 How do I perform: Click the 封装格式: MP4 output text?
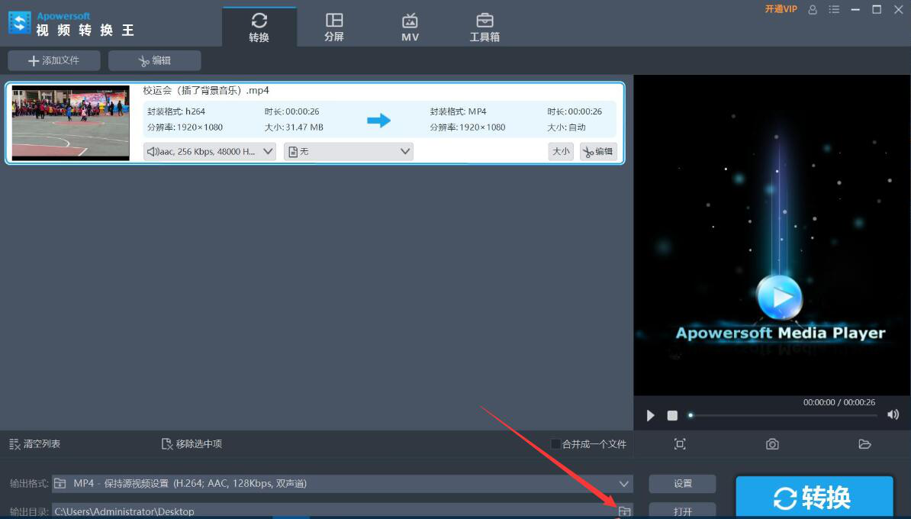(458, 111)
